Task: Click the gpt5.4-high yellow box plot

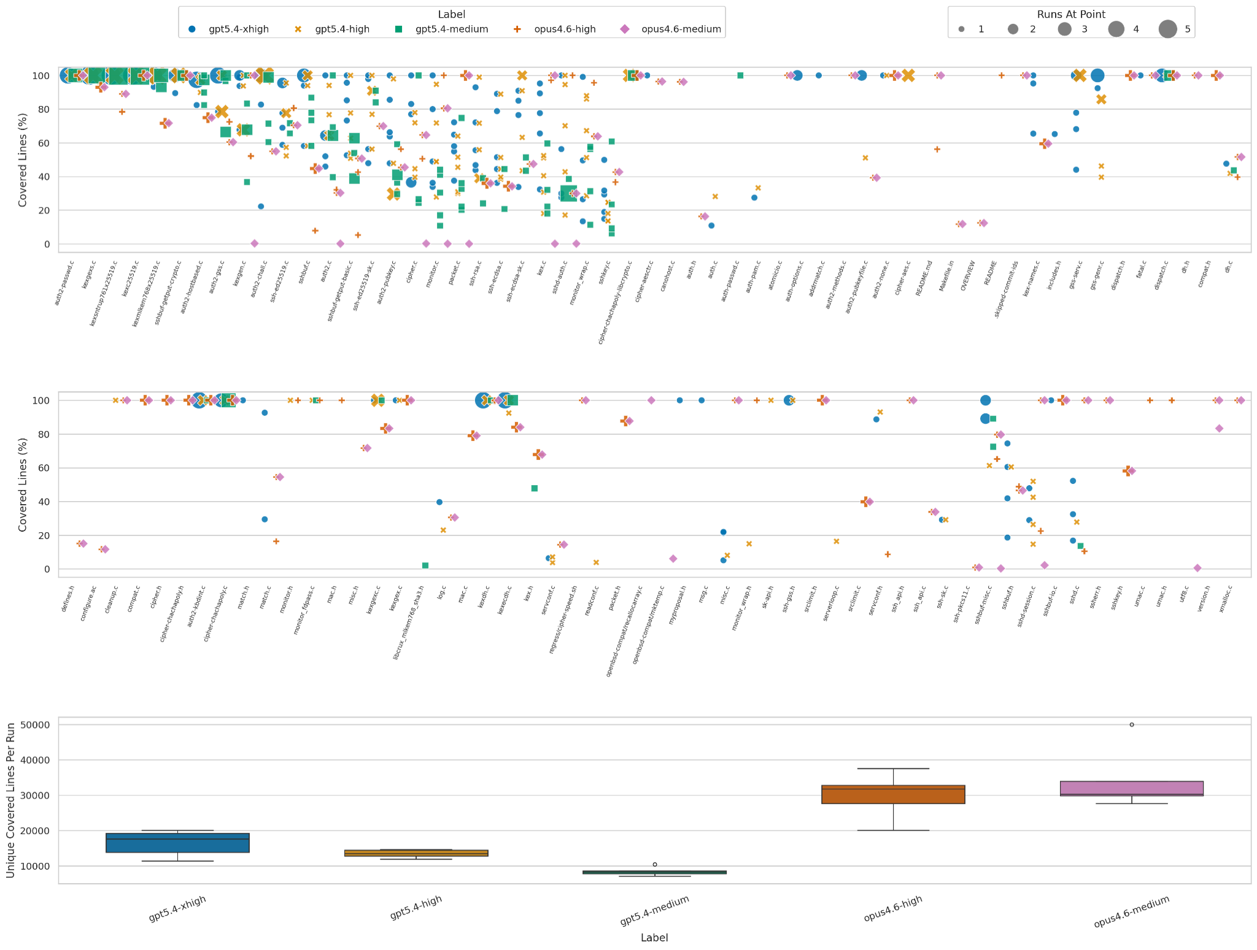Action: pyautogui.click(x=416, y=853)
